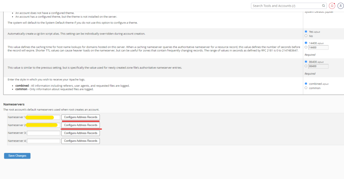This screenshot has width=344, height=179.
Task: Focus the Search Tools and Accounts field
Action: click(x=286, y=6)
